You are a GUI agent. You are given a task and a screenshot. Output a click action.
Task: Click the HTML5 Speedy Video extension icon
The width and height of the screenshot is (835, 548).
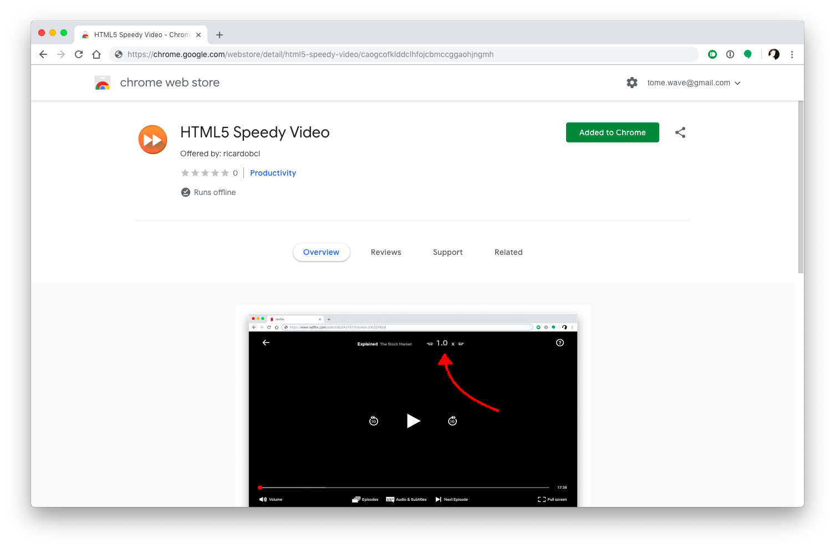click(x=152, y=140)
